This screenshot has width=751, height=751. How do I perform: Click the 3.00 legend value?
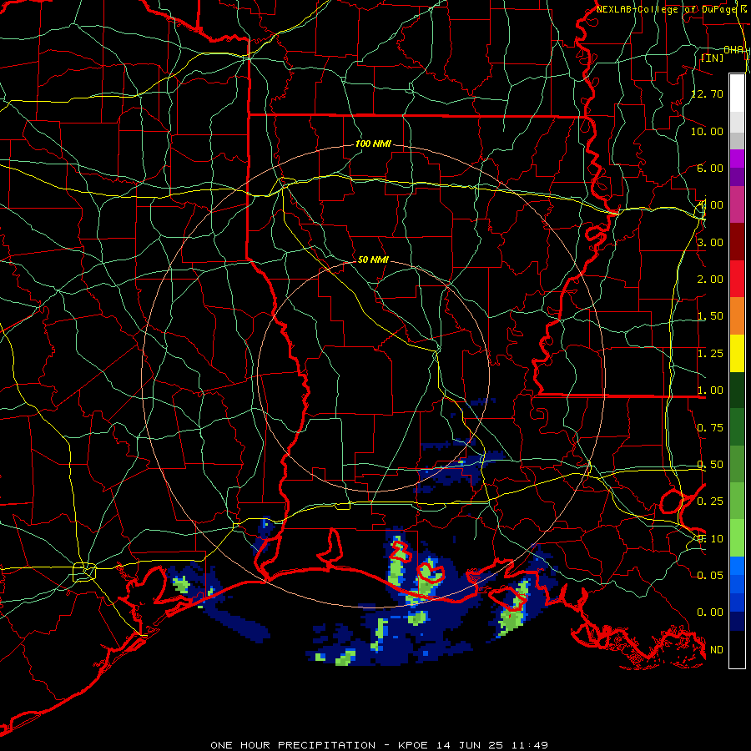point(710,242)
